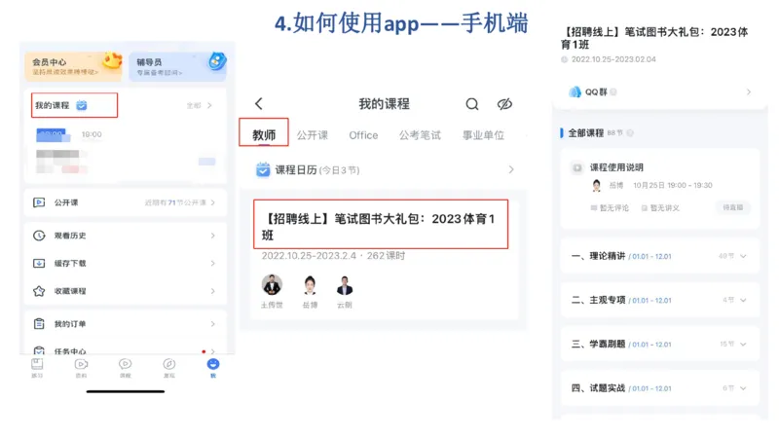
Task: Open the QQ群 row chevron
Action: point(748,91)
